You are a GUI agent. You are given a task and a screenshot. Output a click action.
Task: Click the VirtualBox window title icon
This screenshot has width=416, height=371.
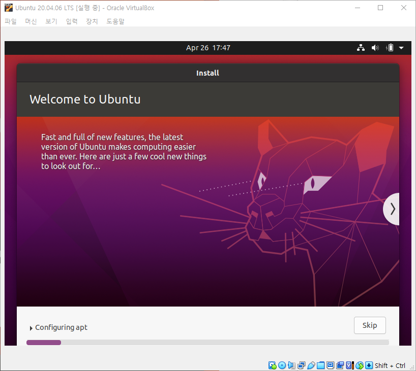pyautogui.click(x=9, y=8)
